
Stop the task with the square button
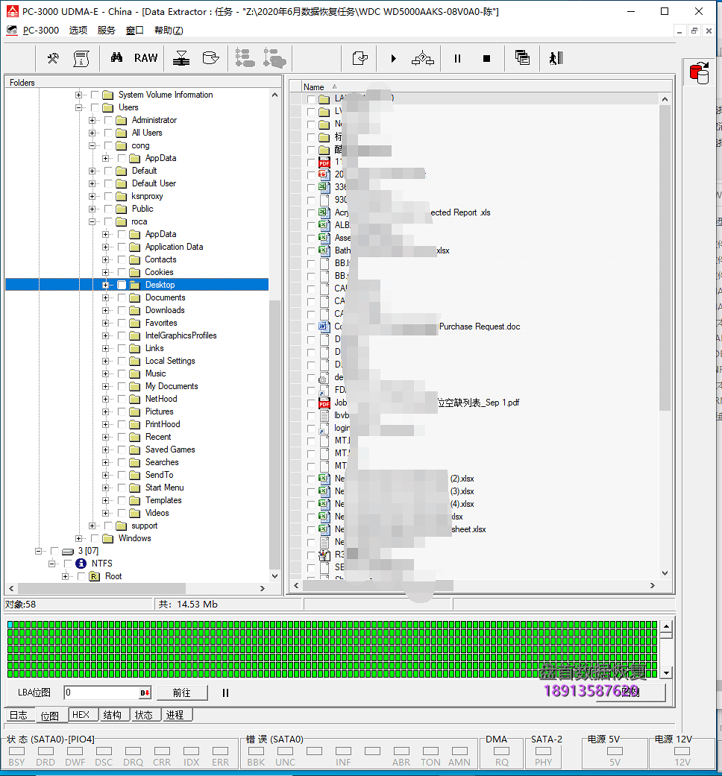pos(486,58)
